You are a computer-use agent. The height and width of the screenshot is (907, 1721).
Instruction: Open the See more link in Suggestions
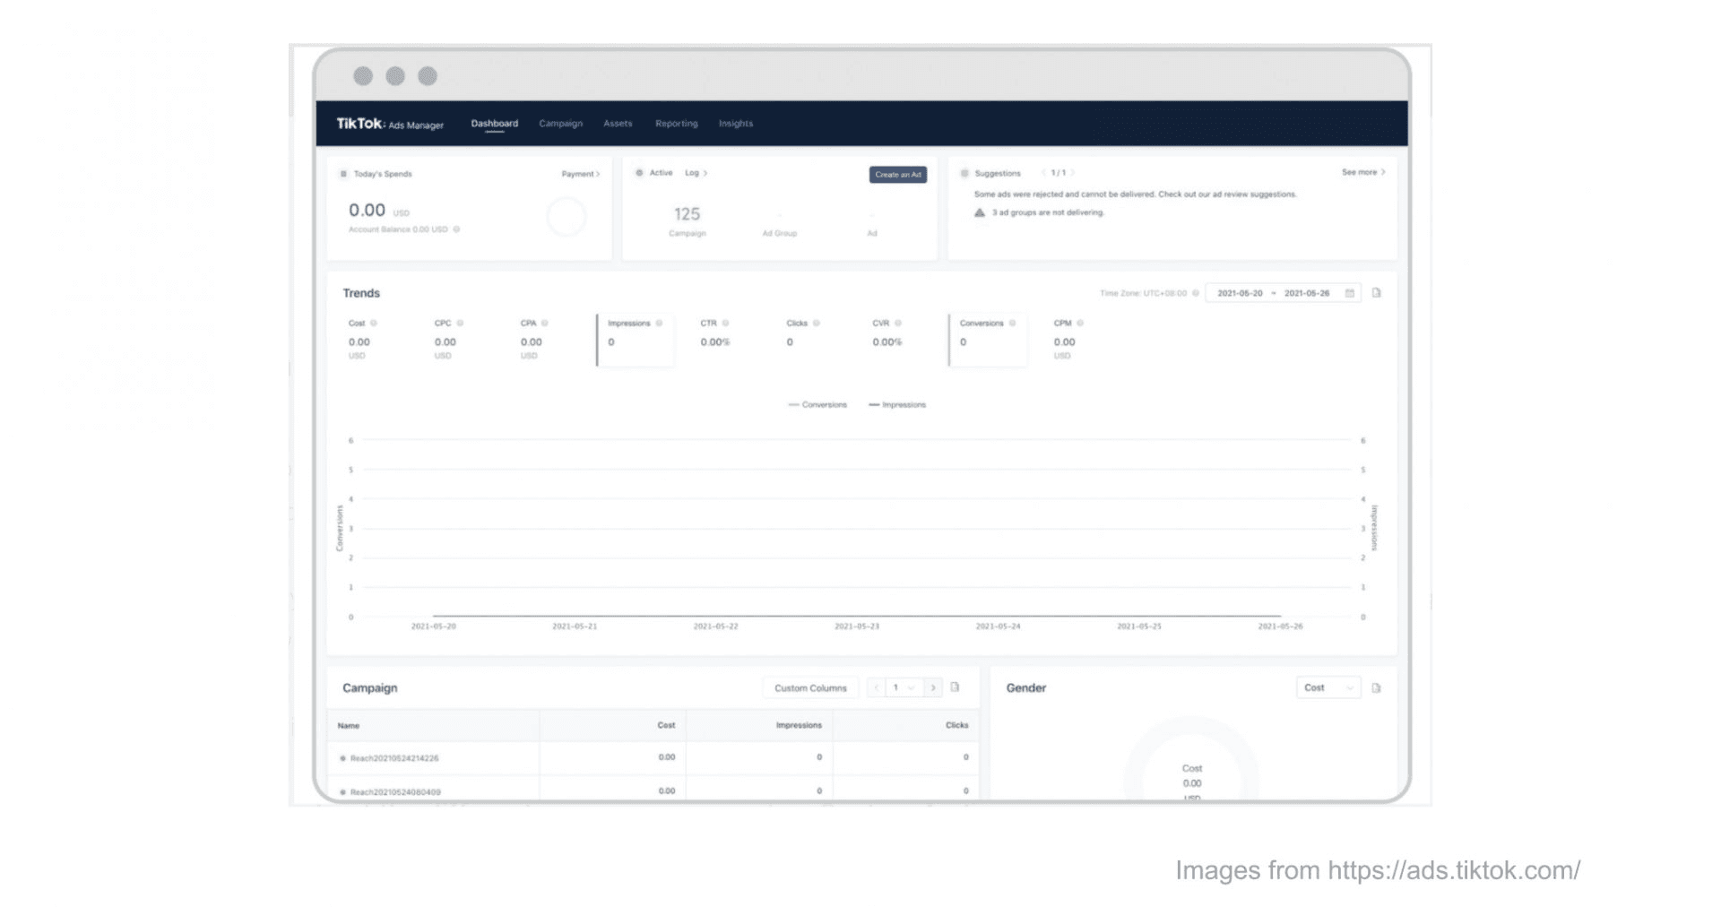click(1362, 172)
